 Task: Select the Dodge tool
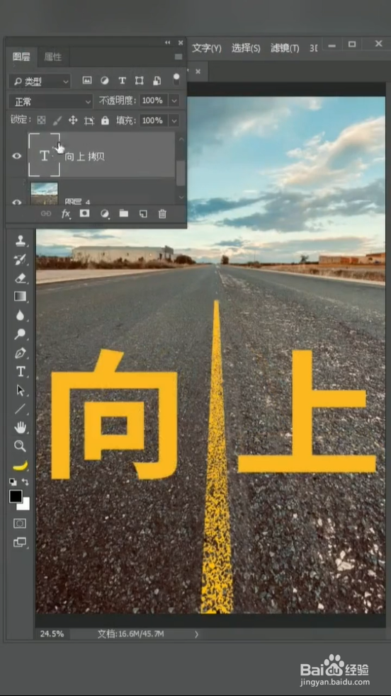[21, 334]
